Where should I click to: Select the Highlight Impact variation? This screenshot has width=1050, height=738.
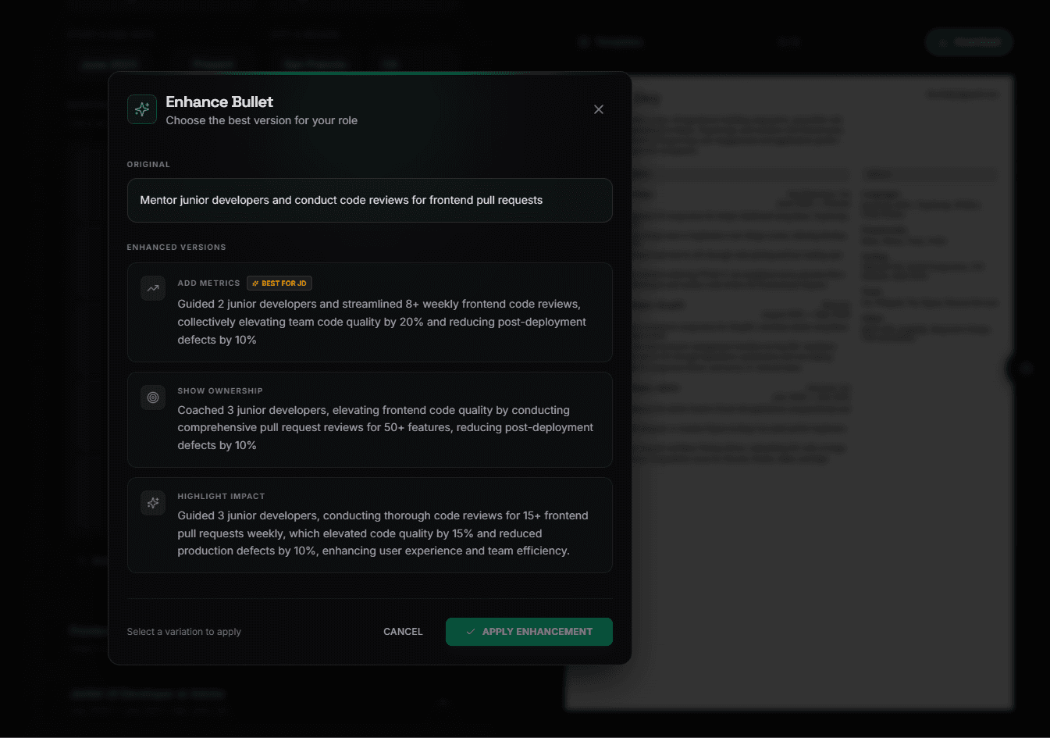369,525
